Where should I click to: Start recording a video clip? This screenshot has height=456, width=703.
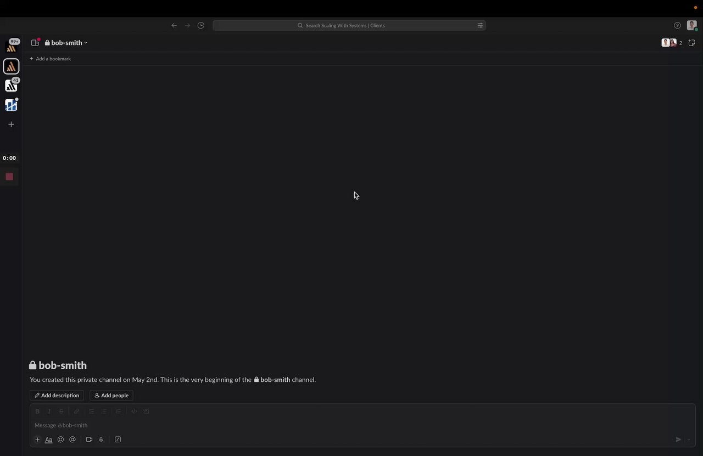click(89, 440)
